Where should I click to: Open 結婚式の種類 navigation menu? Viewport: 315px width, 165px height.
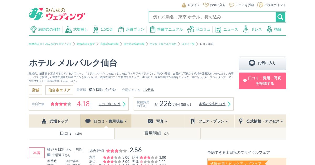click(45, 29)
